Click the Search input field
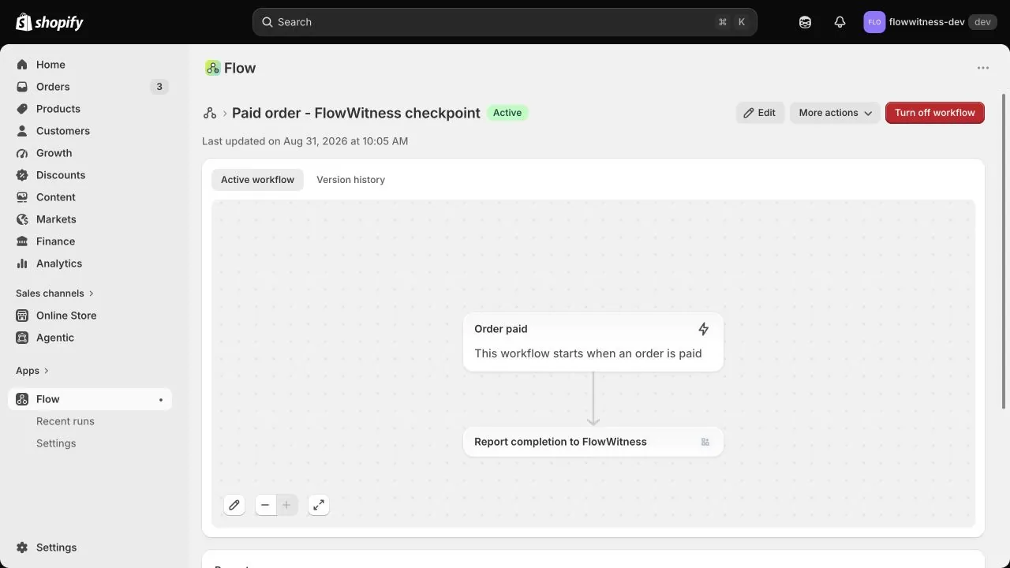This screenshot has width=1010, height=568. pos(505,22)
